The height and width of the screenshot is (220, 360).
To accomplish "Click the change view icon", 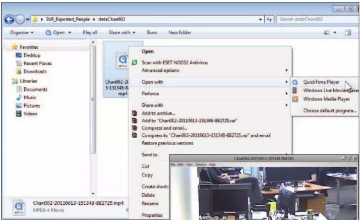I will click(327, 33).
